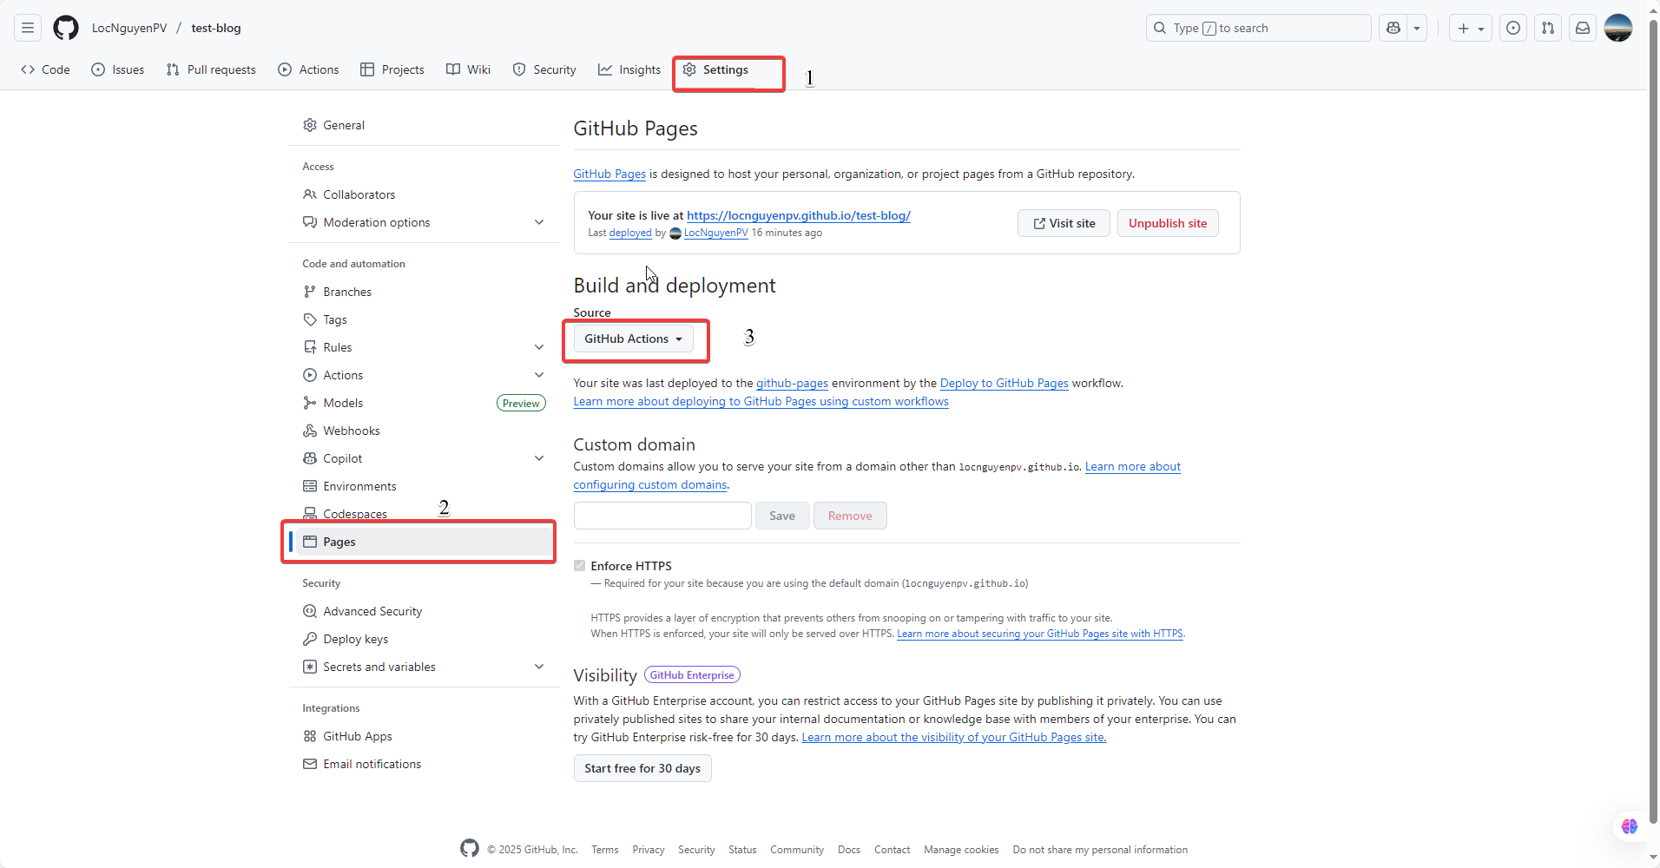This screenshot has height=868, width=1660.
Task: Go to the Pull requests tab
Action: 211,69
